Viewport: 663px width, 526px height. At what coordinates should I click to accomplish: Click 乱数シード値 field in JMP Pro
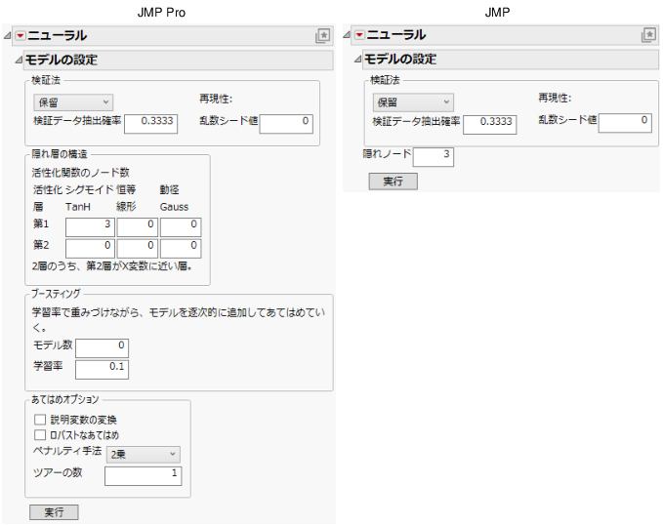coord(286,124)
